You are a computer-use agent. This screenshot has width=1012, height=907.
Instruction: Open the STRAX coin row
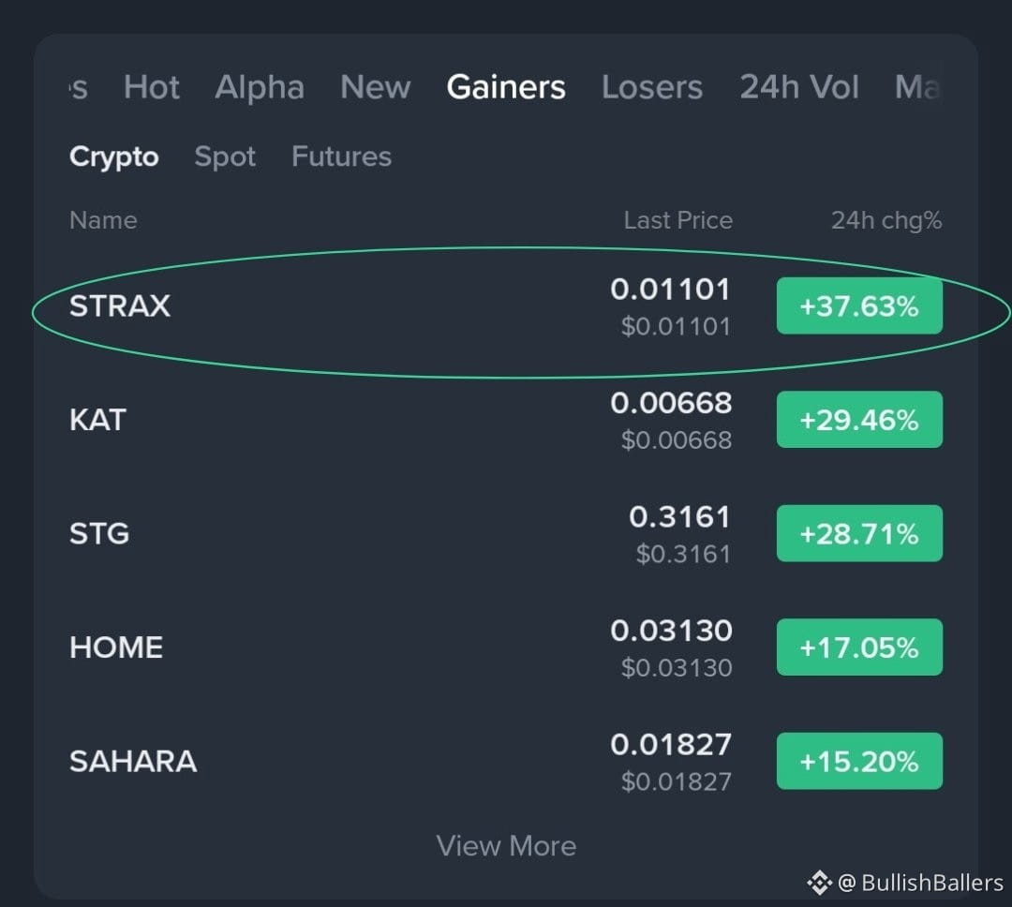point(506,306)
